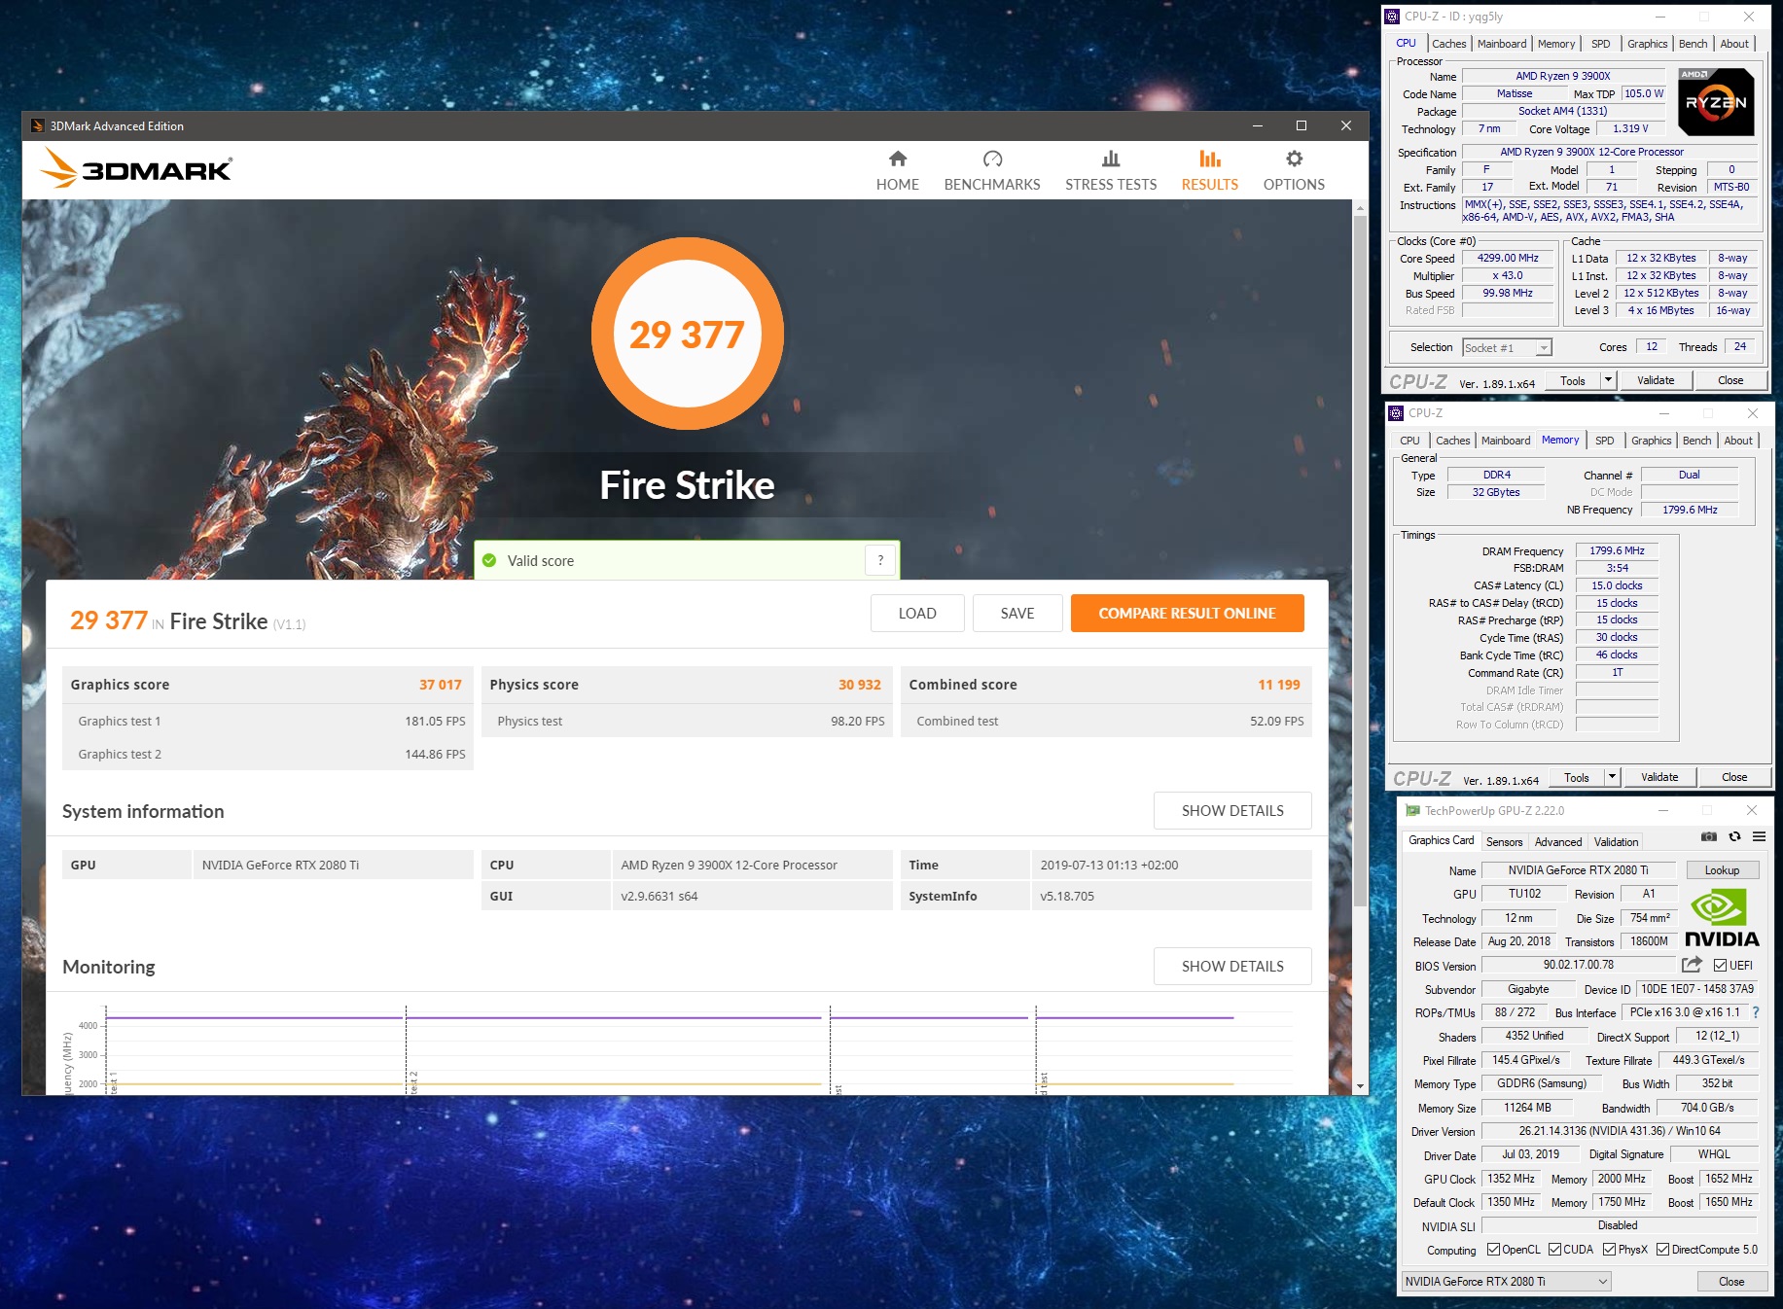This screenshot has width=1783, height=1309.
Task: Toggle OpenCL checkbox in GPU-Z
Action: (1493, 1250)
